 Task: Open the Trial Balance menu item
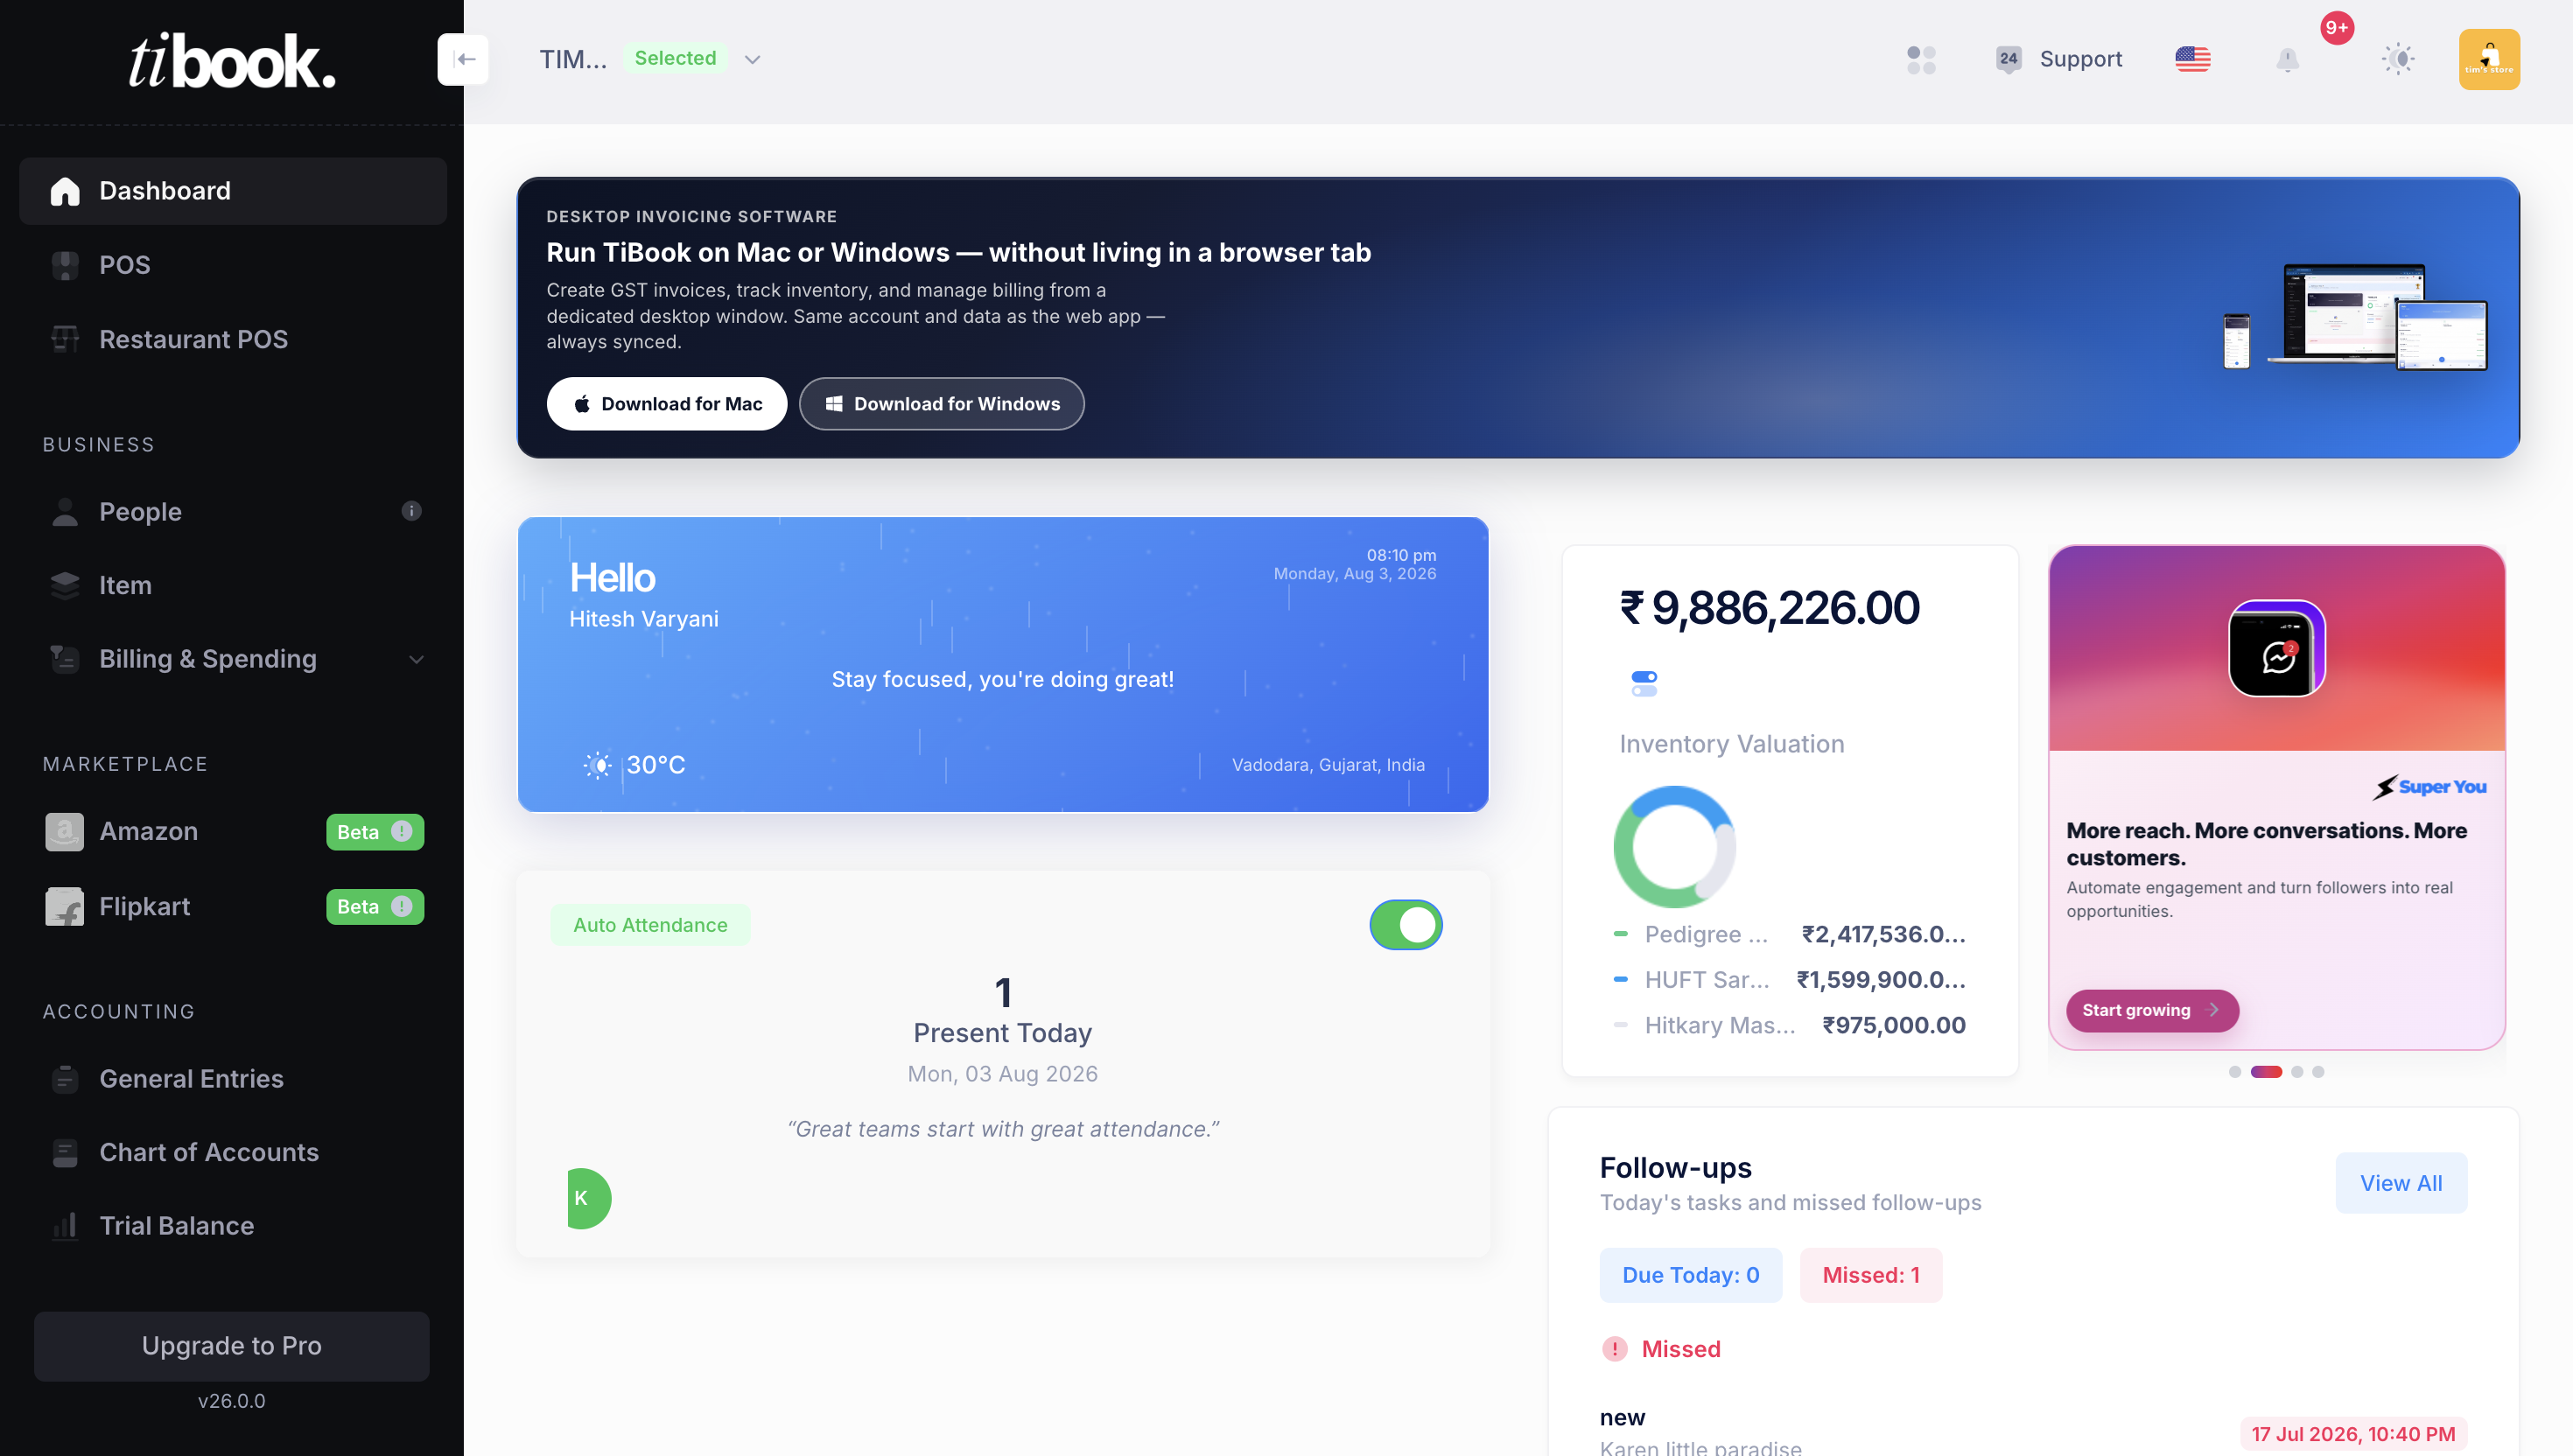click(232, 1226)
